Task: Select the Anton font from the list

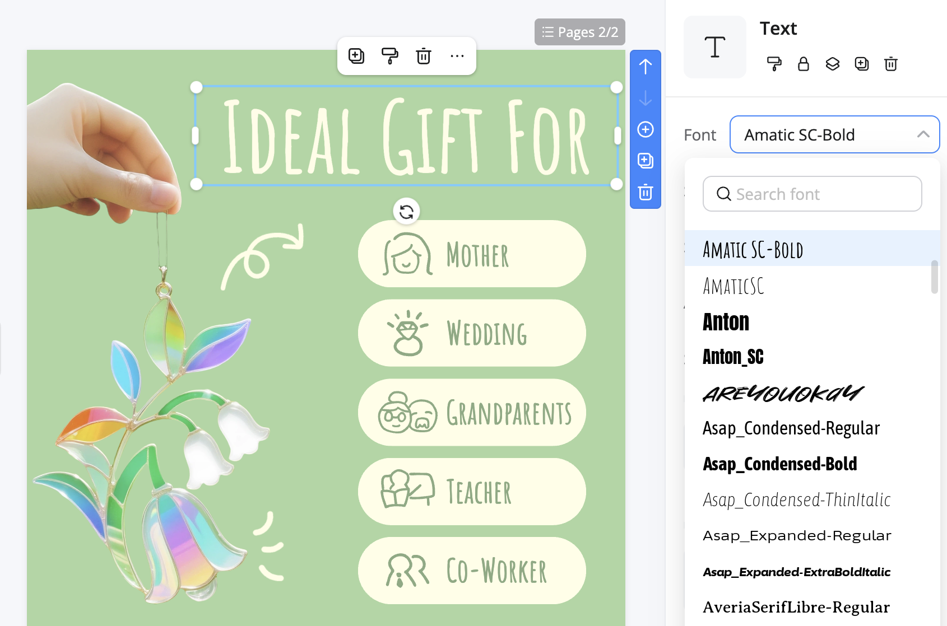Action: coord(726,321)
